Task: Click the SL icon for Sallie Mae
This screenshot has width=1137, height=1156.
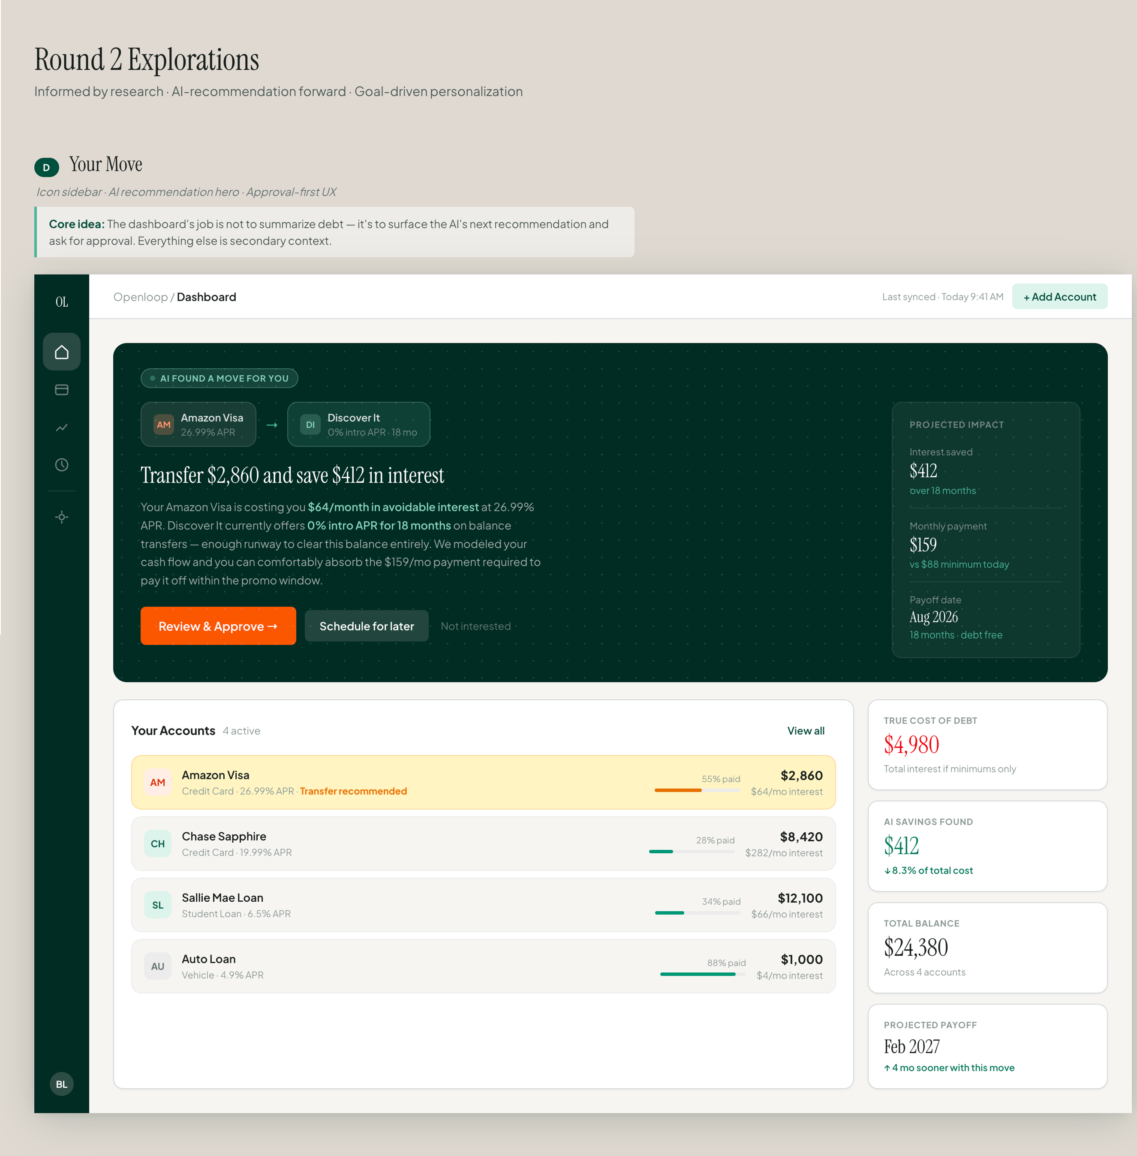Action: 158,905
